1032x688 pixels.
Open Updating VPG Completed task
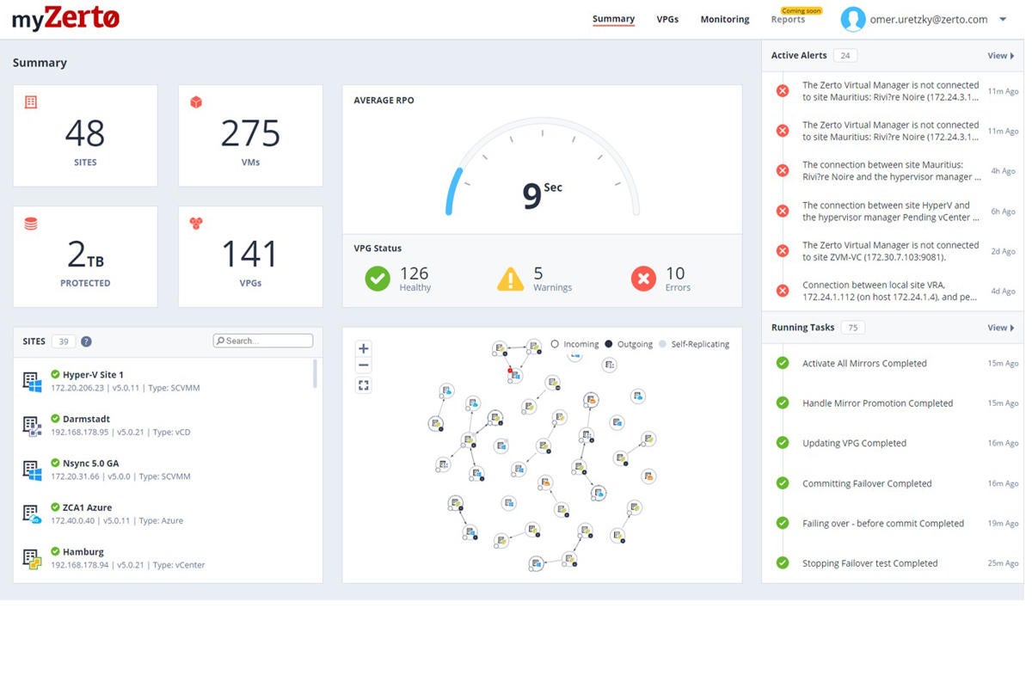coord(893,443)
